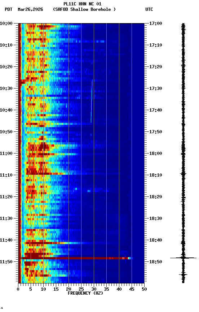Screen dimensions: 199x312
Task: Click the FREQUENCY (HZ) axis title
Action: (x=85, y=293)
